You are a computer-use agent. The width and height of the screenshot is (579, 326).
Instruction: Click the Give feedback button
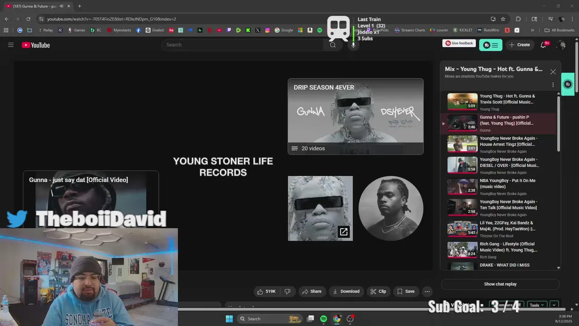[459, 43]
